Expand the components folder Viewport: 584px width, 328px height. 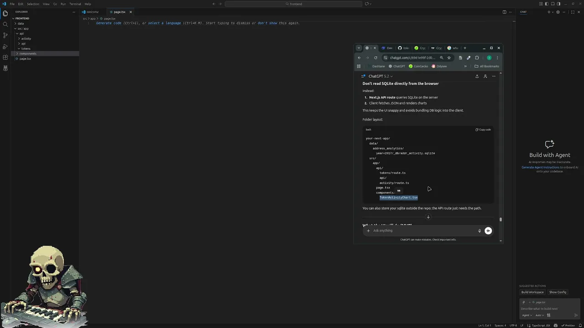(27, 54)
